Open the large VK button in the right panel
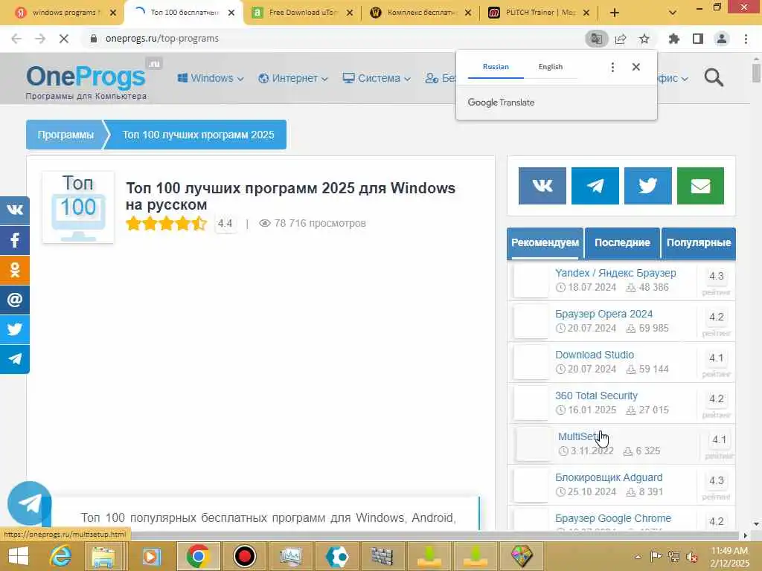Viewport: 762px width, 571px height. (542, 185)
